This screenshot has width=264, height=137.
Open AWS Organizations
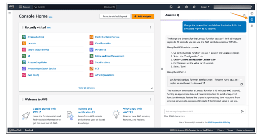point(105,75)
